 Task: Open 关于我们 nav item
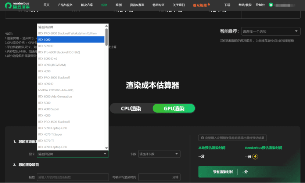[179, 5]
